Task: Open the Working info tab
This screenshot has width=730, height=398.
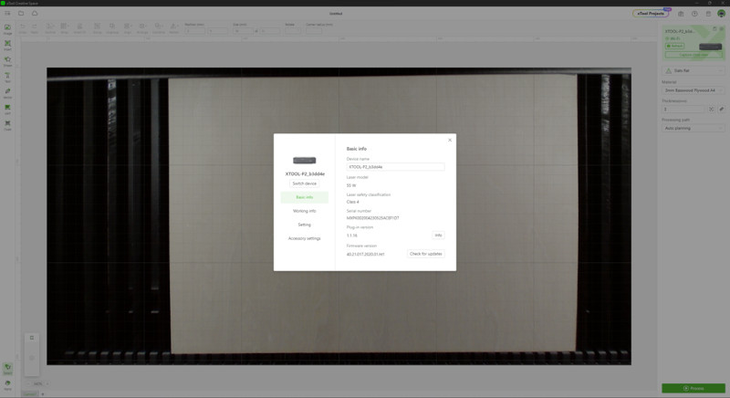Action: click(304, 211)
